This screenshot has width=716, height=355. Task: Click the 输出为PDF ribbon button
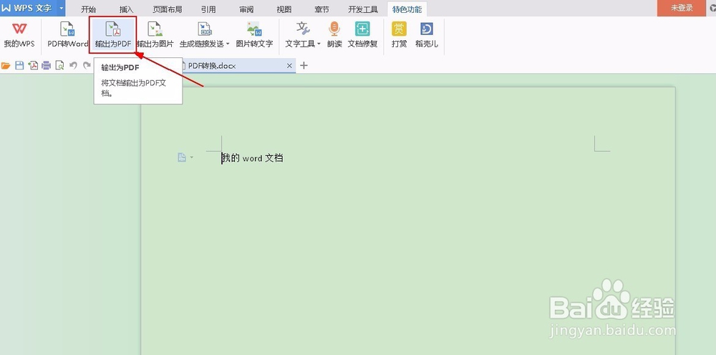[113, 35]
